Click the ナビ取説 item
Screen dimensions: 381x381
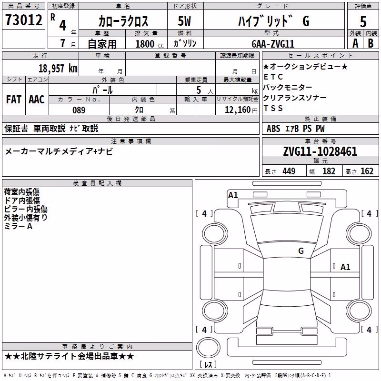84,128
